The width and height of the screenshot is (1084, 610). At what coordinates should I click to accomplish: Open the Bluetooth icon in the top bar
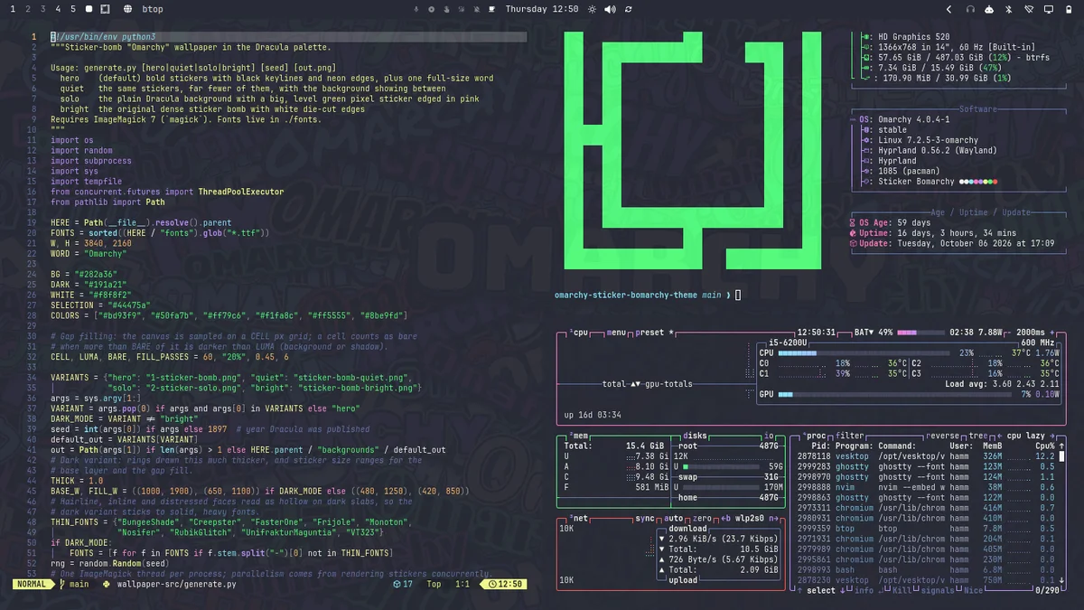point(1009,9)
